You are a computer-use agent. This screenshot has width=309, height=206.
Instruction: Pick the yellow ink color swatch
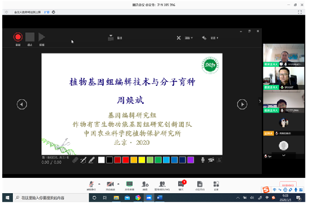pos(142,160)
